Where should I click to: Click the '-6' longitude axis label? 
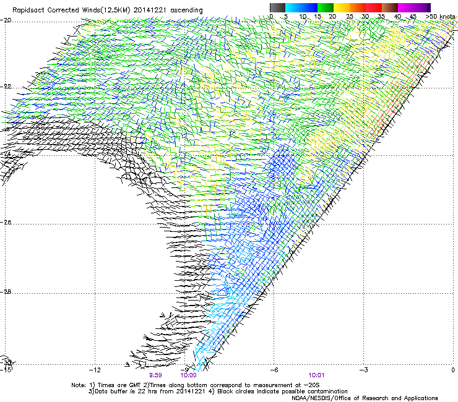[x=274, y=370]
